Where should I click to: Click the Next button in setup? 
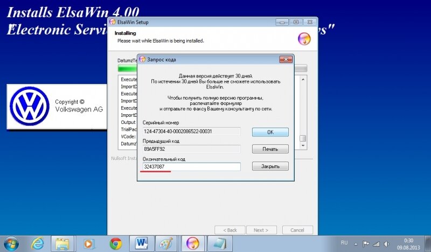(261, 230)
